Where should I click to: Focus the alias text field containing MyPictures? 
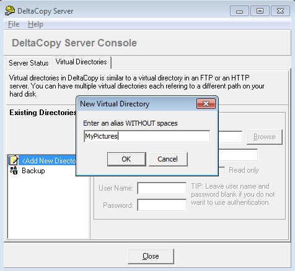147,136
